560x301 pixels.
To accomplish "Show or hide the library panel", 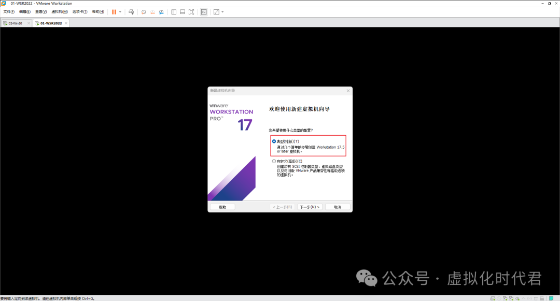I will 174,11.
